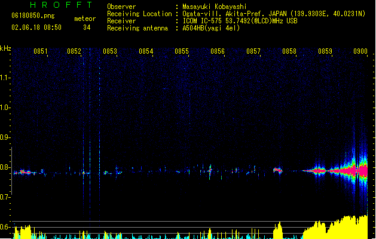Click the Receiving antenna label

pos(137,28)
